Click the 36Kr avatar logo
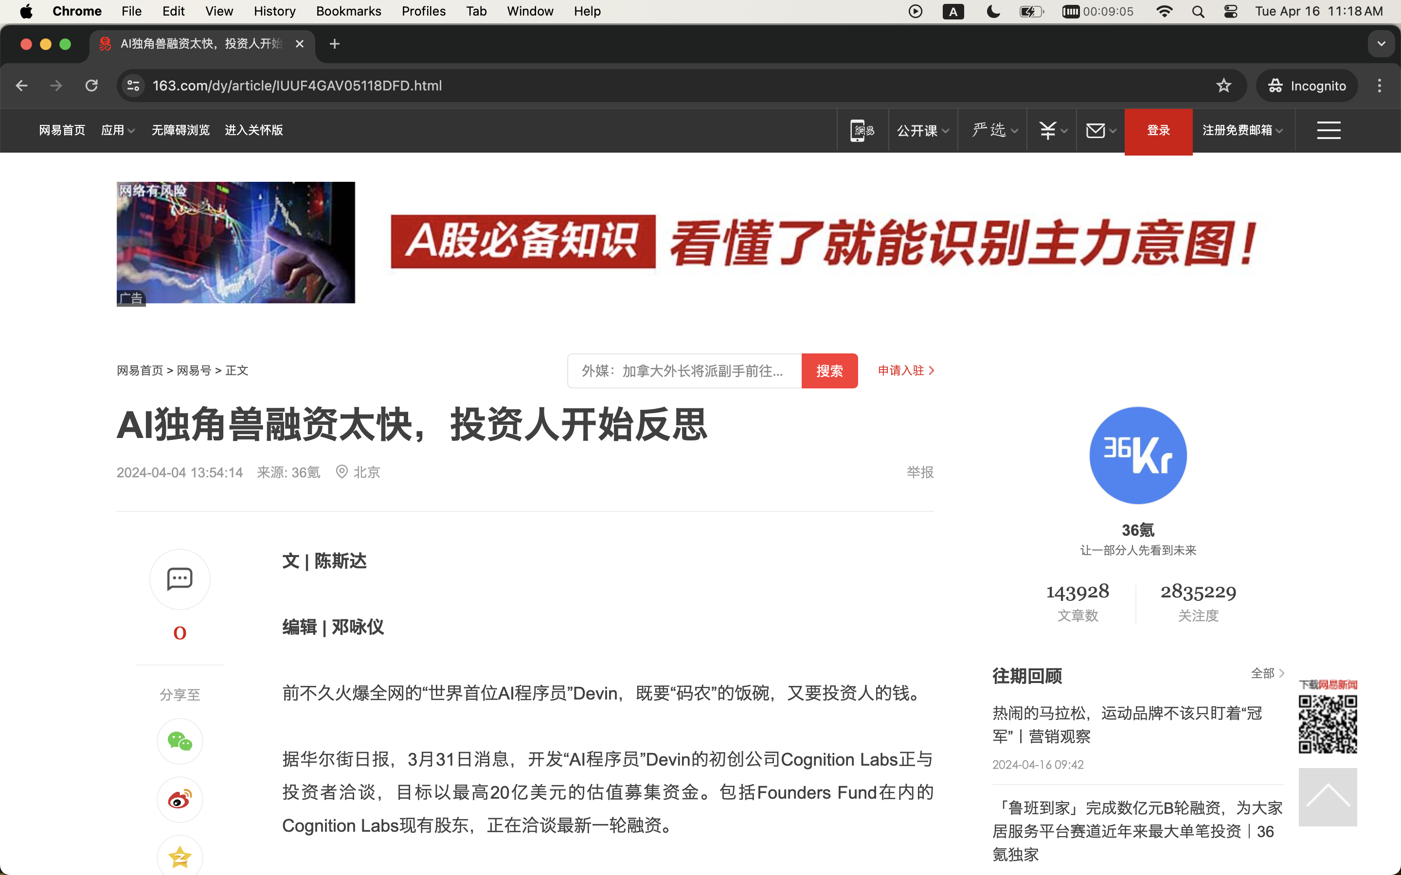Screen dimensions: 1401x875 (1138, 455)
